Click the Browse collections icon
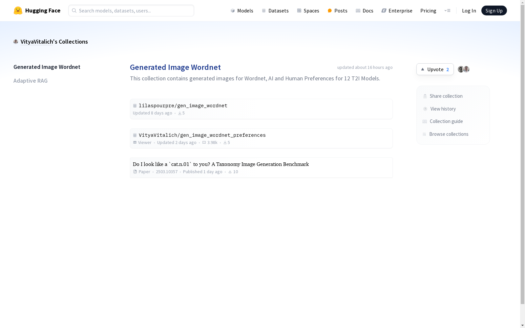This screenshot has width=525, height=328. 424,134
